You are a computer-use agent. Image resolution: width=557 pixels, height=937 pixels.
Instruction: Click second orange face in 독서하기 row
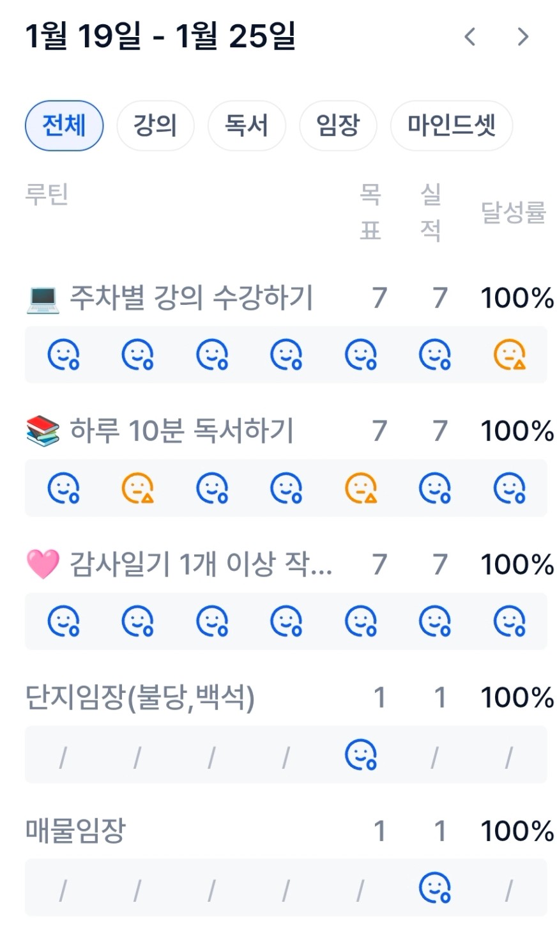[x=361, y=488]
